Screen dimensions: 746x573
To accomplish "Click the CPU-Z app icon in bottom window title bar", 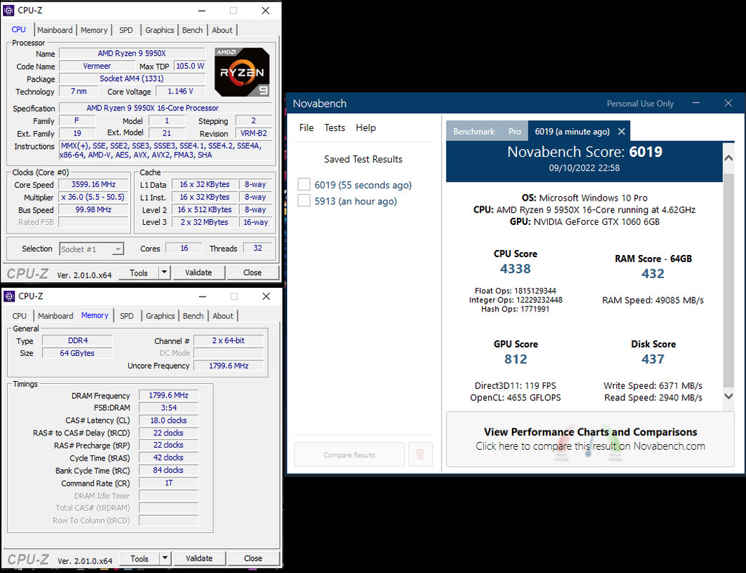I will pos(9,296).
